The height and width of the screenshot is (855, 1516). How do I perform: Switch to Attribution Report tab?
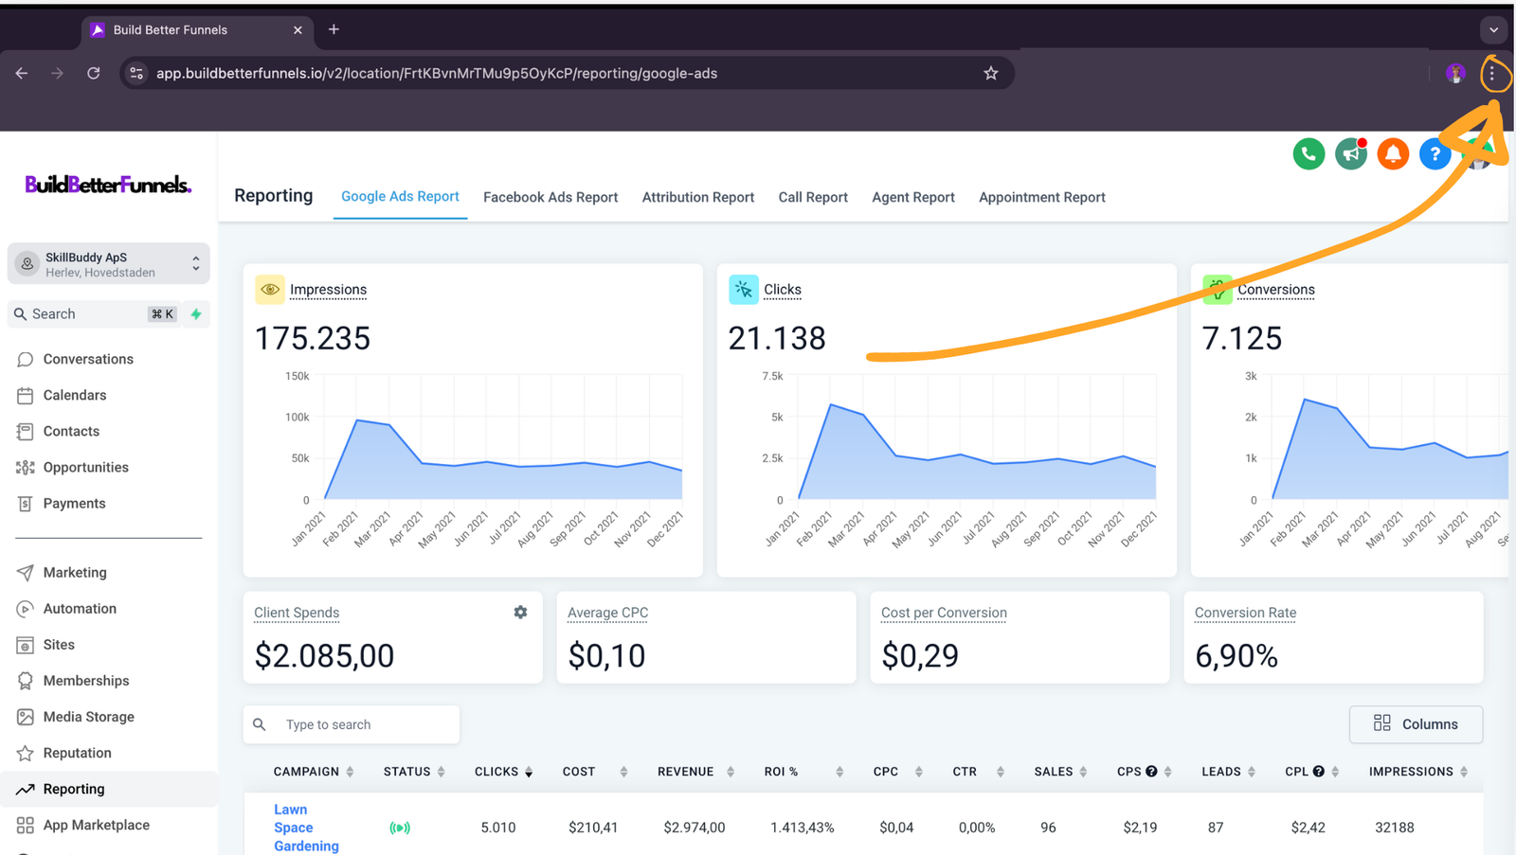pos(698,197)
